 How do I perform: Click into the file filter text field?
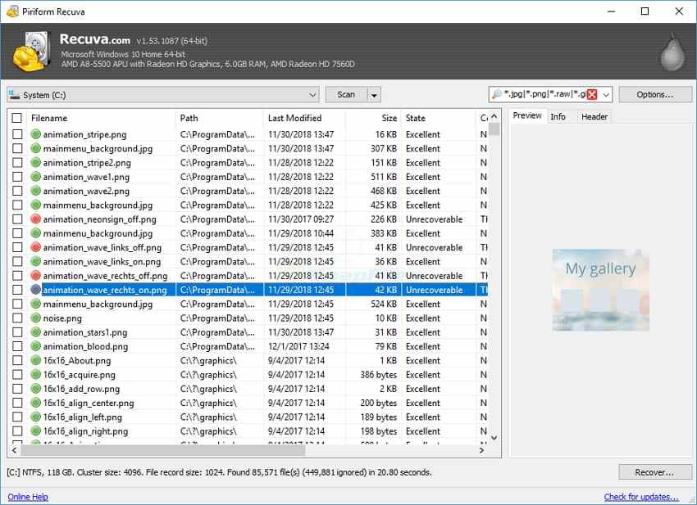coord(544,94)
